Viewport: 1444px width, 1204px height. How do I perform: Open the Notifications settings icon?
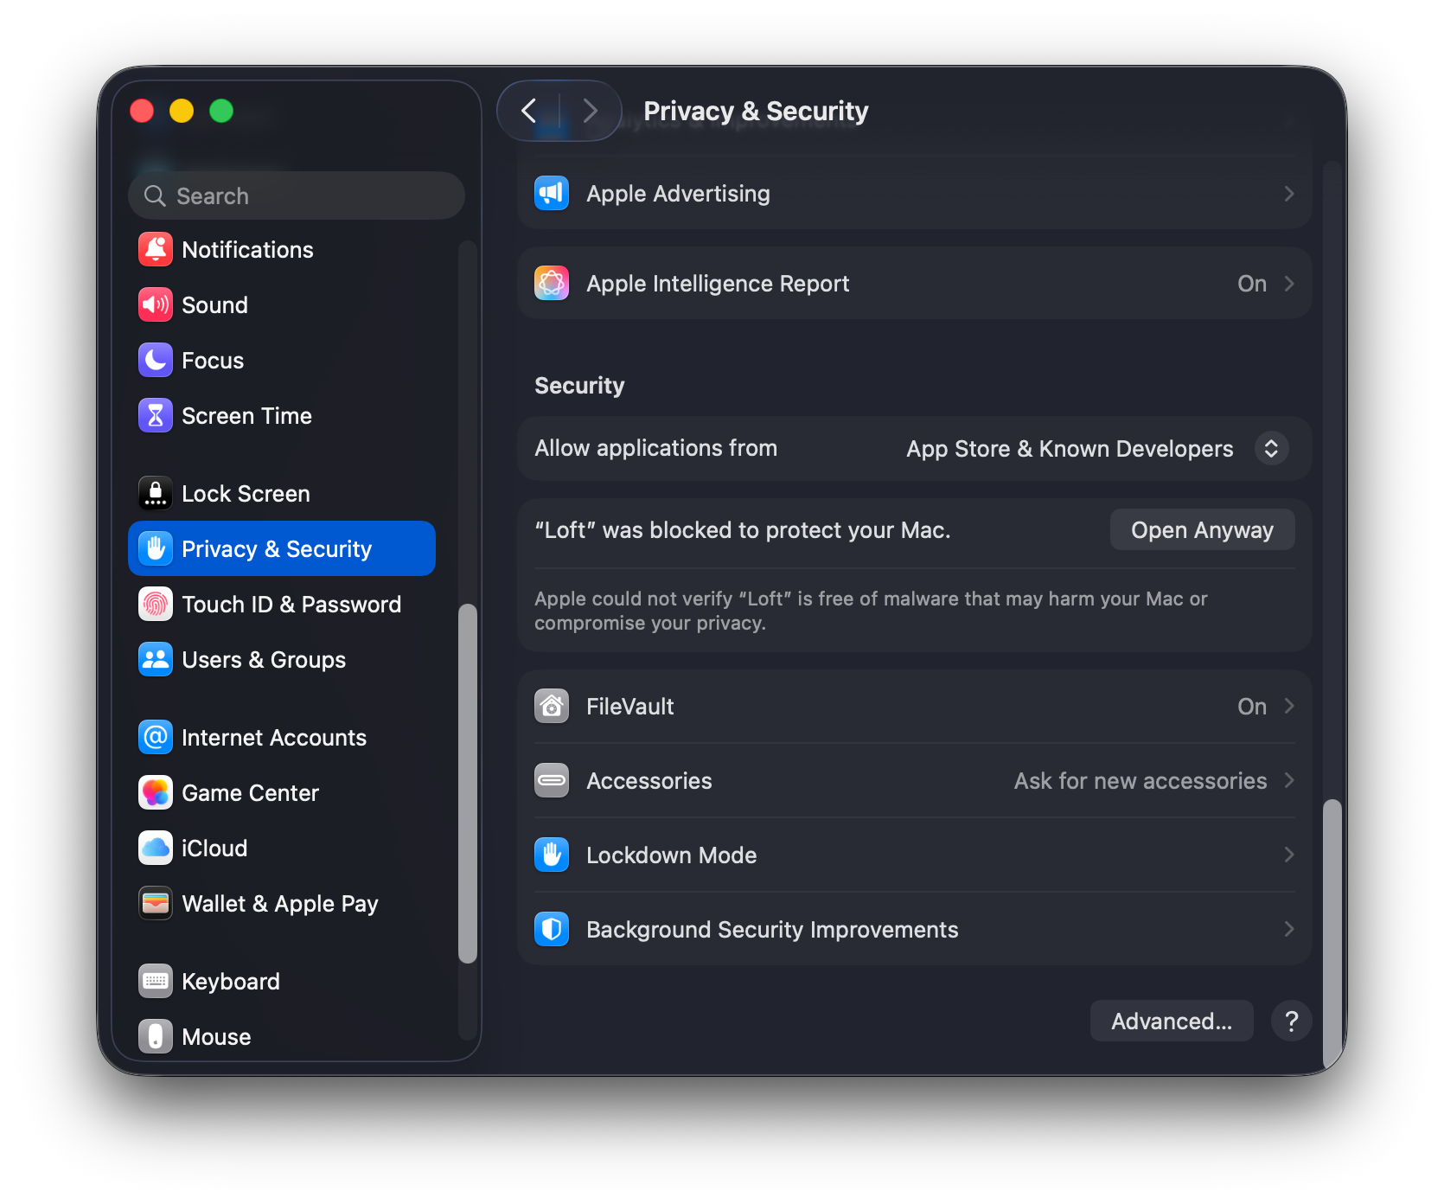pos(155,249)
